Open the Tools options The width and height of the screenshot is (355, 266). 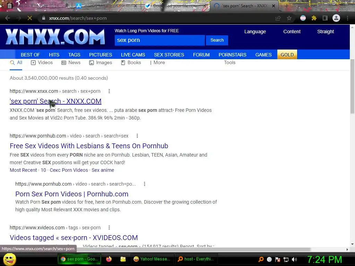(x=230, y=63)
